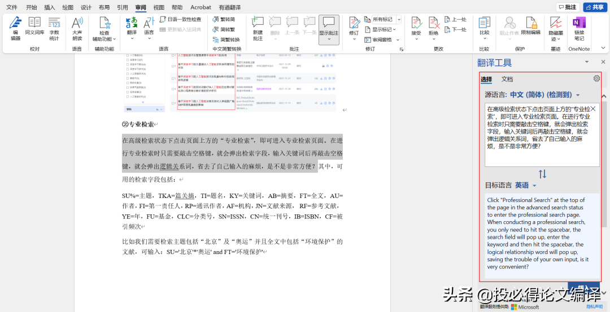610x312 pixels.
Task: Click the 批注 comments button
Action: (x=568, y=7)
